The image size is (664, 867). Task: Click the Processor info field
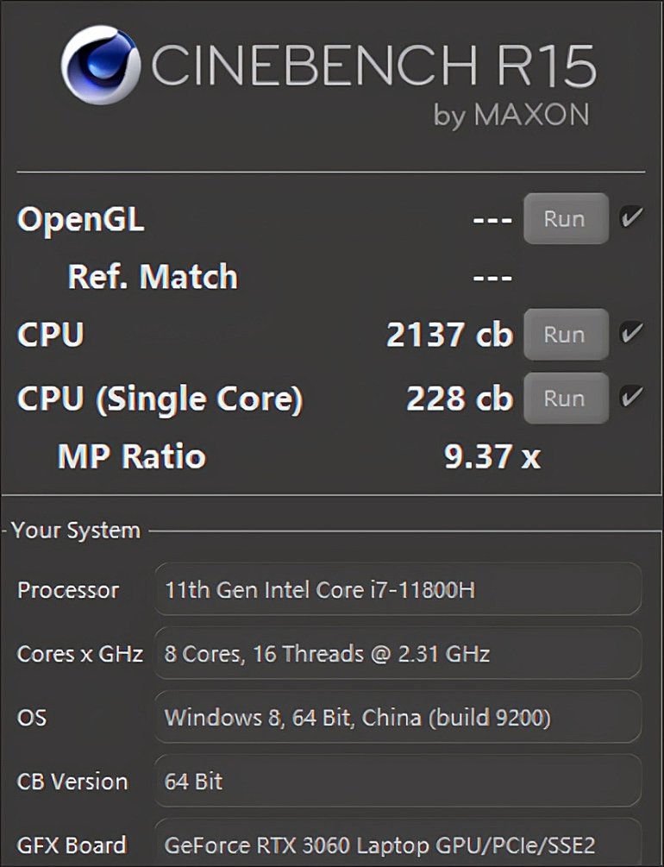click(398, 589)
